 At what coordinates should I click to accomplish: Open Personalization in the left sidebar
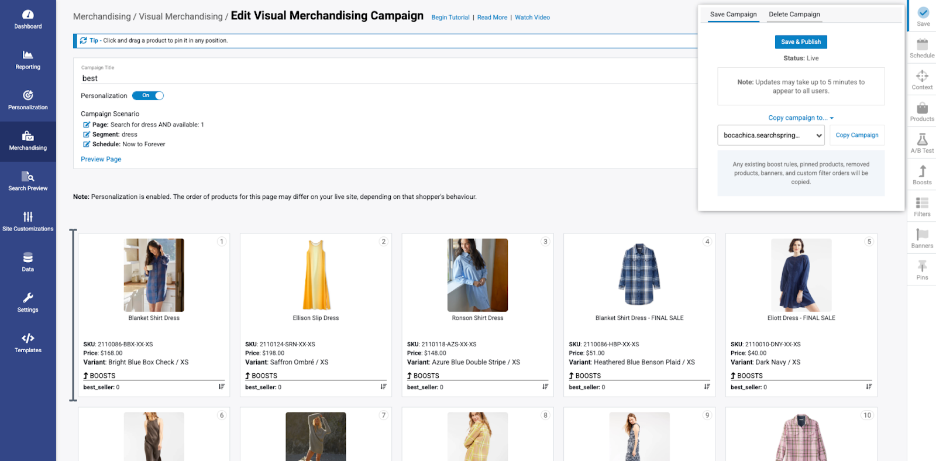27,100
